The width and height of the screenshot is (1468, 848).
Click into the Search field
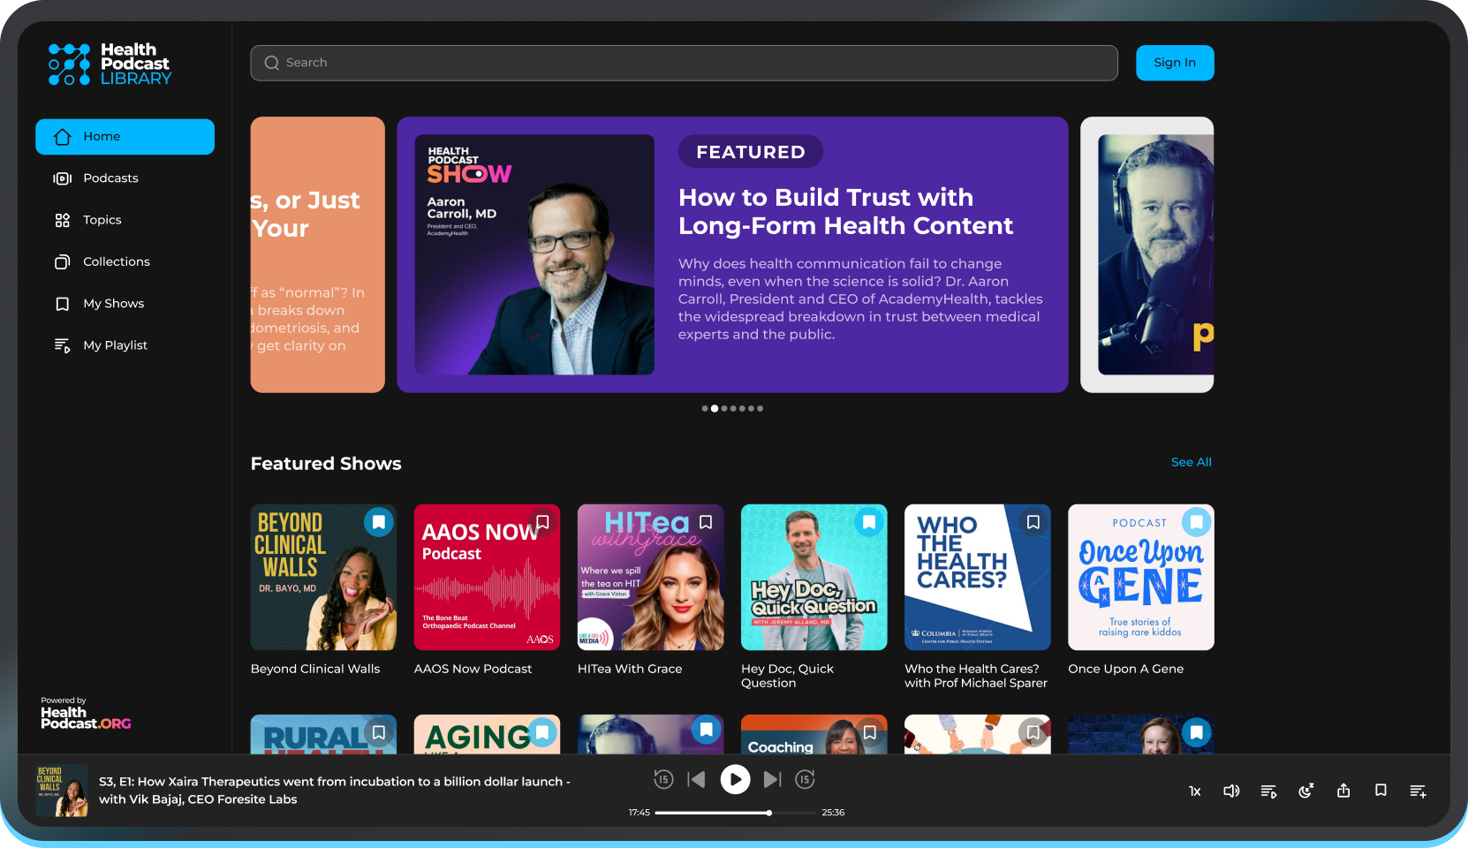click(684, 63)
